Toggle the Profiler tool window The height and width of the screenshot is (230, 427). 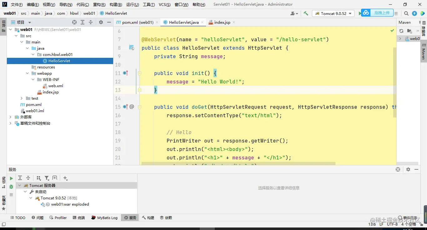(58, 218)
